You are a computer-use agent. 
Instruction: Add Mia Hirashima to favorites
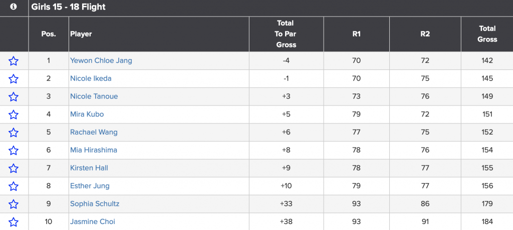coord(14,150)
